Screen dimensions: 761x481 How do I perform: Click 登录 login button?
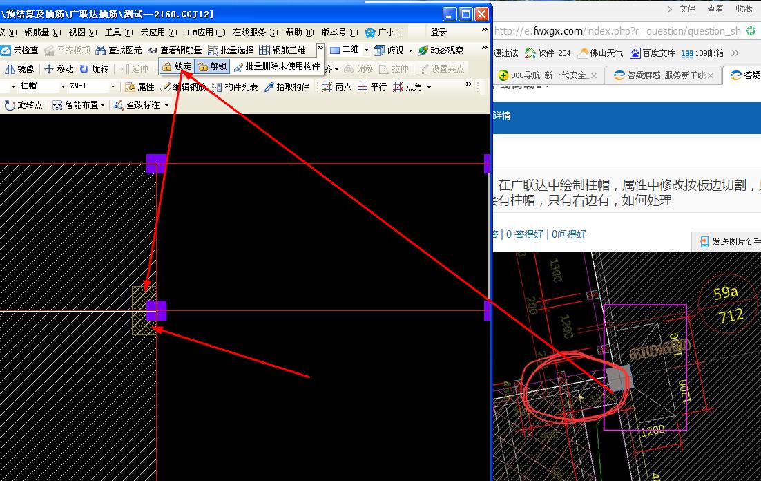coord(439,32)
